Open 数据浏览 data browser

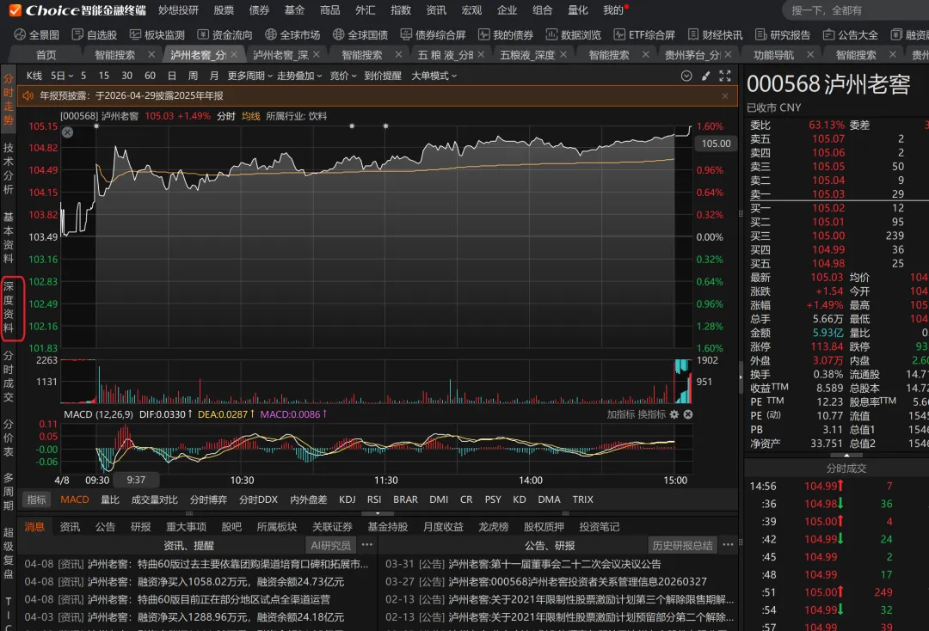pos(574,35)
